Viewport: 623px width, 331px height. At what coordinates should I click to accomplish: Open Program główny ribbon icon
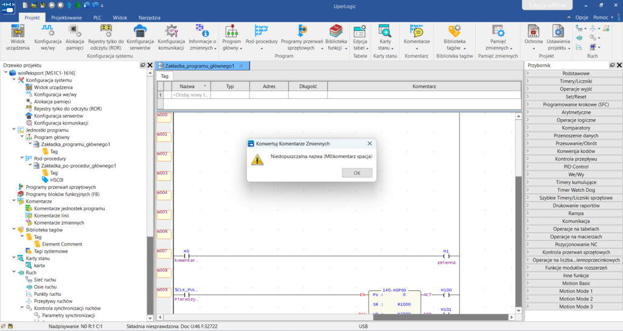[232, 37]
